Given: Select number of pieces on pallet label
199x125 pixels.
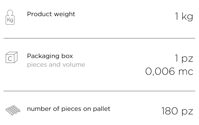Looking at the screenshot, I should [69, 109].
